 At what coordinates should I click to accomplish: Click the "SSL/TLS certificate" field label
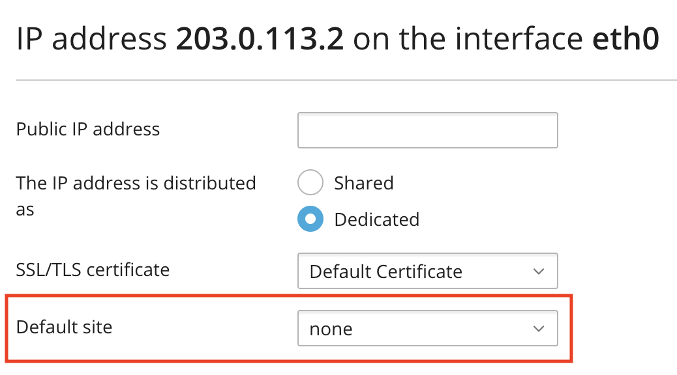93,269
